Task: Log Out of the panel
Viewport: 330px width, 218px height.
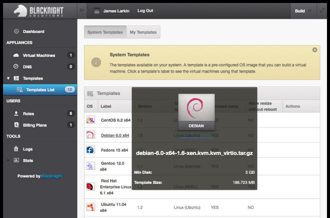Action: pos(145,10)
